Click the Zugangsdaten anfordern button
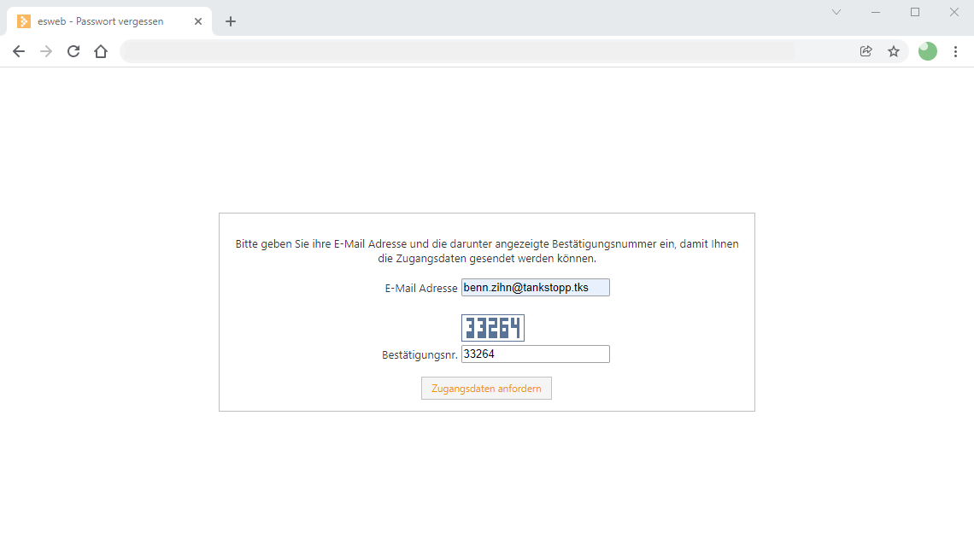 (x=486, y=389)
